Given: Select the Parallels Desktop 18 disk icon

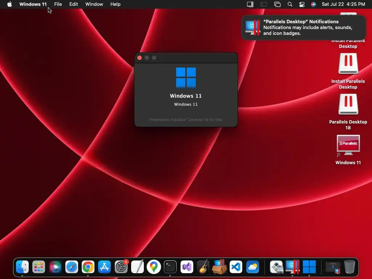Looking at the screenshot, I should [x=348, y=104].
